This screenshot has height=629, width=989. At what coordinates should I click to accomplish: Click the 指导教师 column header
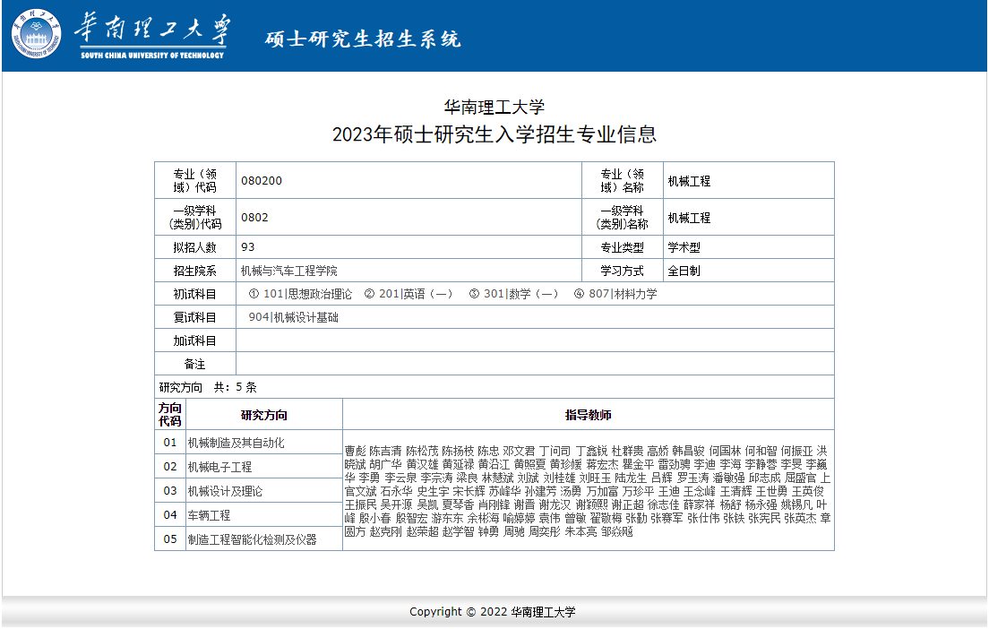click(x=589, y=415)
